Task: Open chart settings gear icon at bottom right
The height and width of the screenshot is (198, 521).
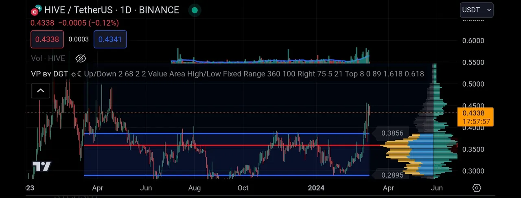Action: (477, 188)
